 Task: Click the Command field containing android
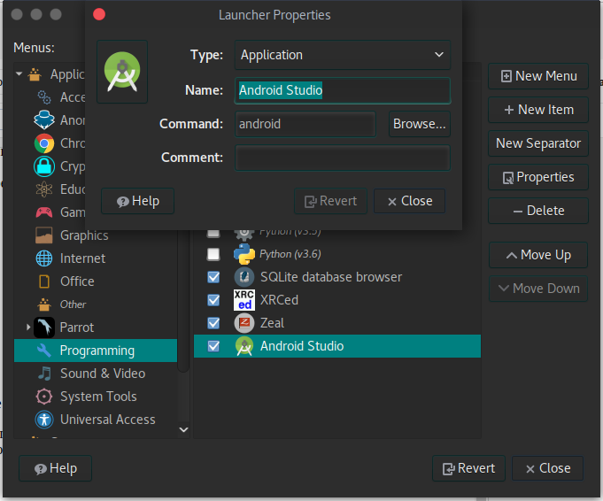click(305, 124)
